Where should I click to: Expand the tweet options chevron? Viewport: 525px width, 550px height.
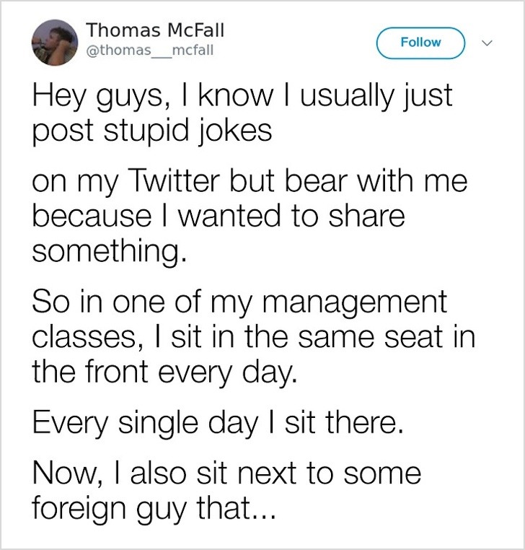point(488,43)
